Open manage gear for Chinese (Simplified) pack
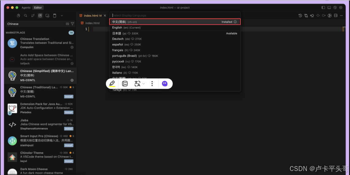This screenshot has width=350, height=175. pos(72,80)
